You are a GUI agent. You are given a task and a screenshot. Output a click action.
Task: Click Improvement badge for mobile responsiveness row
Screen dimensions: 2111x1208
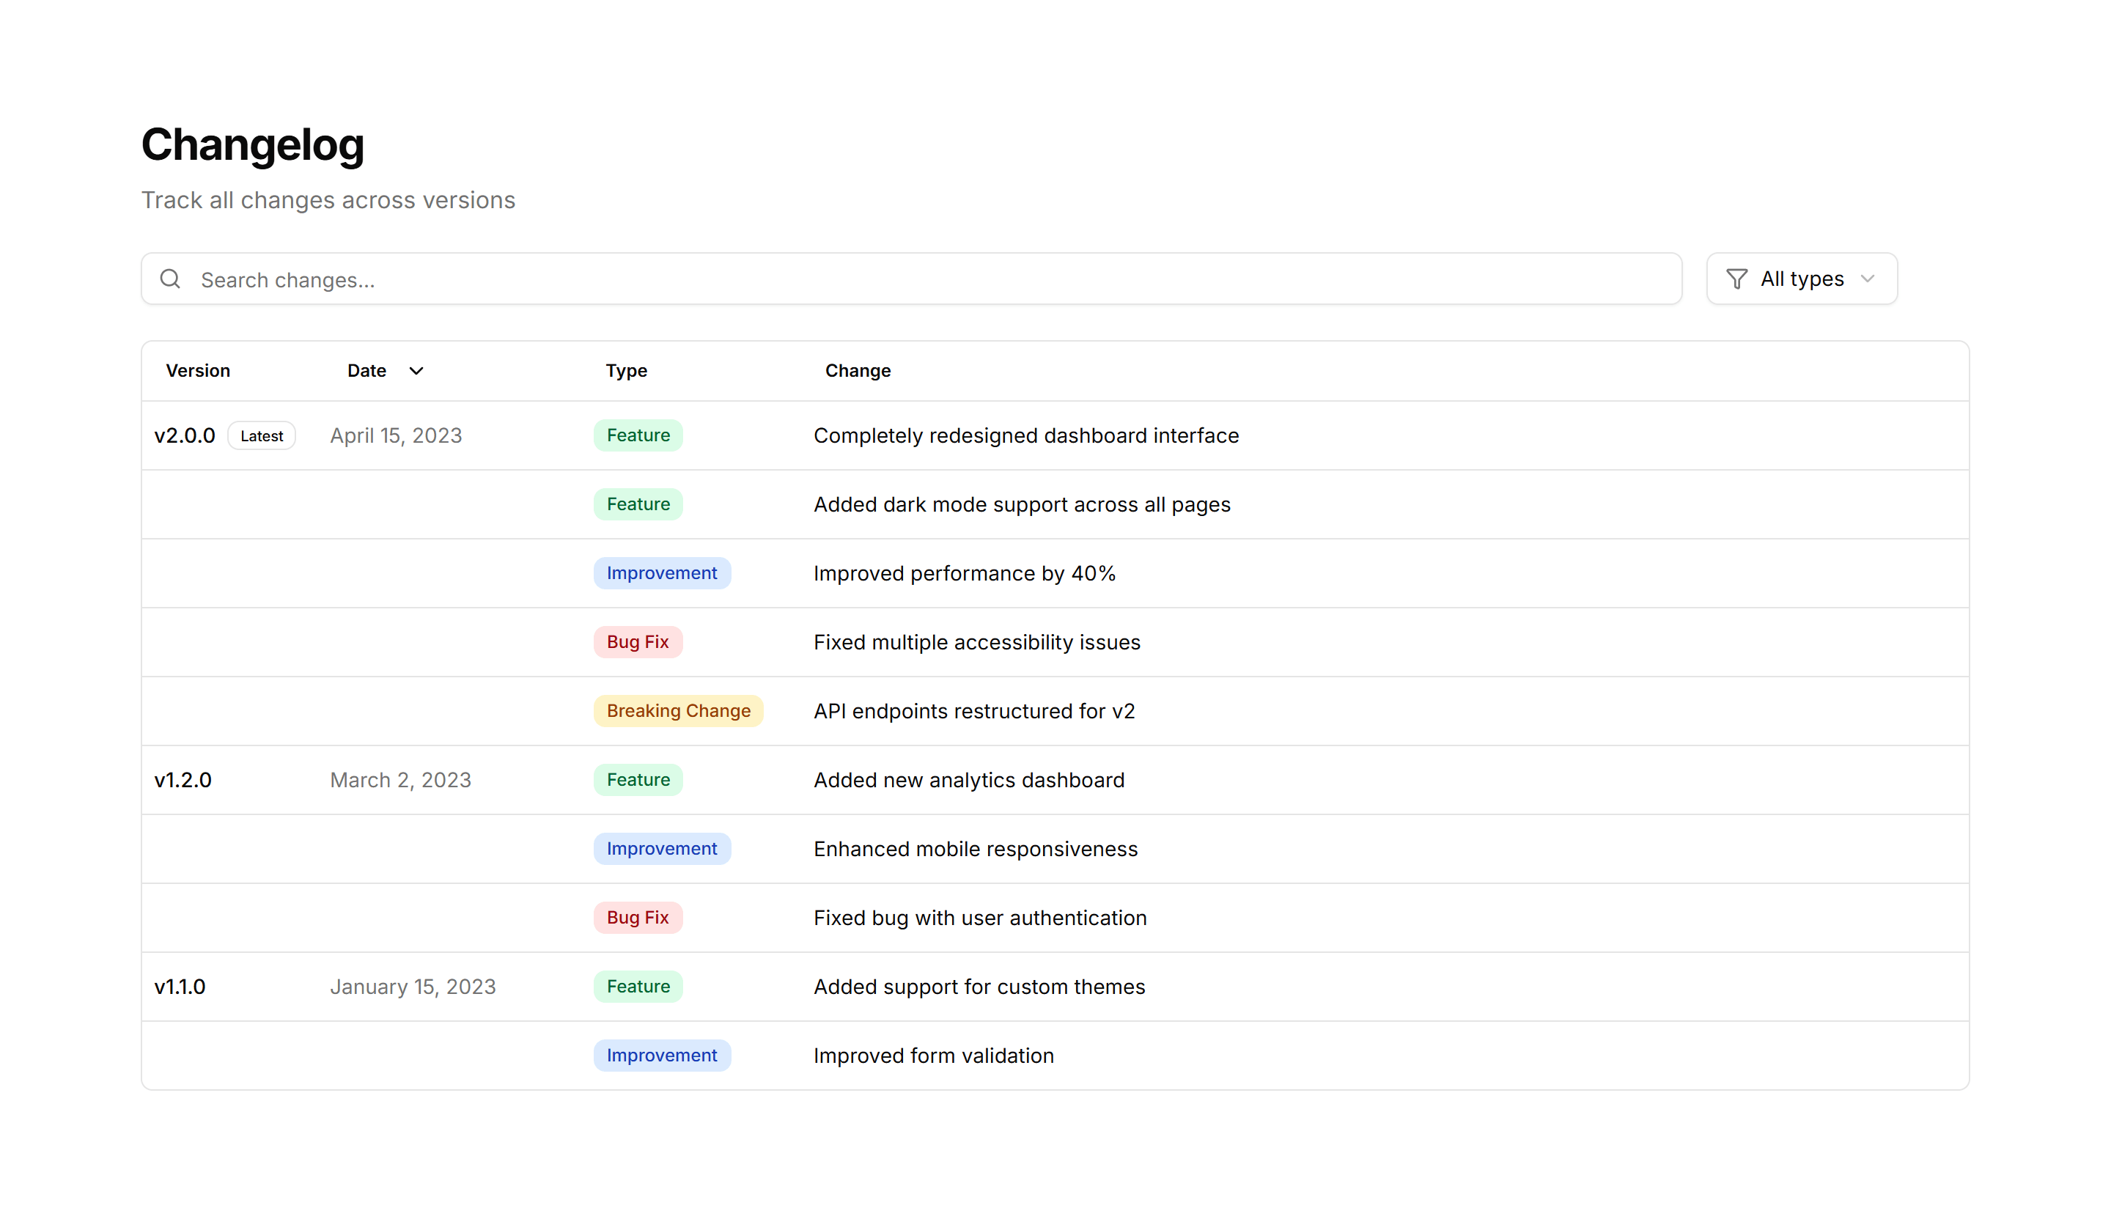coord(662,849)
